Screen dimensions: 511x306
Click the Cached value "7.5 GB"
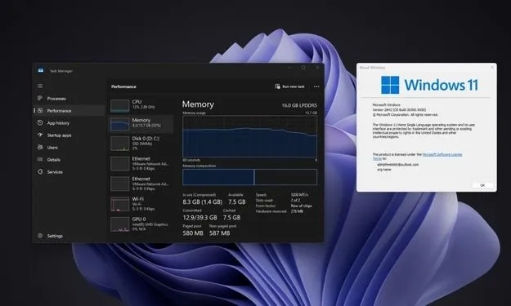231,218
